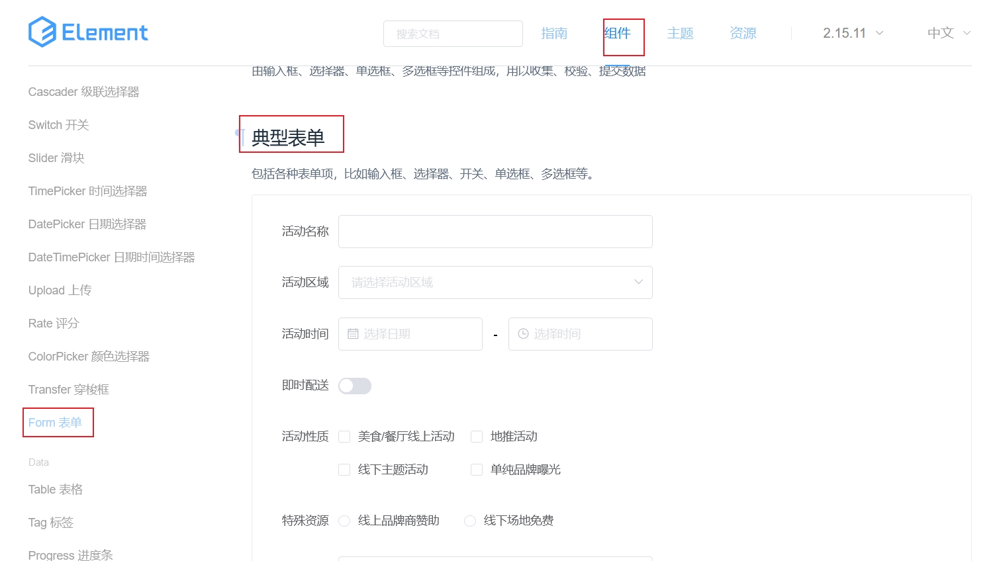Toggle the 即时配送 switch

pyautogui.click(x=355, y=386)
